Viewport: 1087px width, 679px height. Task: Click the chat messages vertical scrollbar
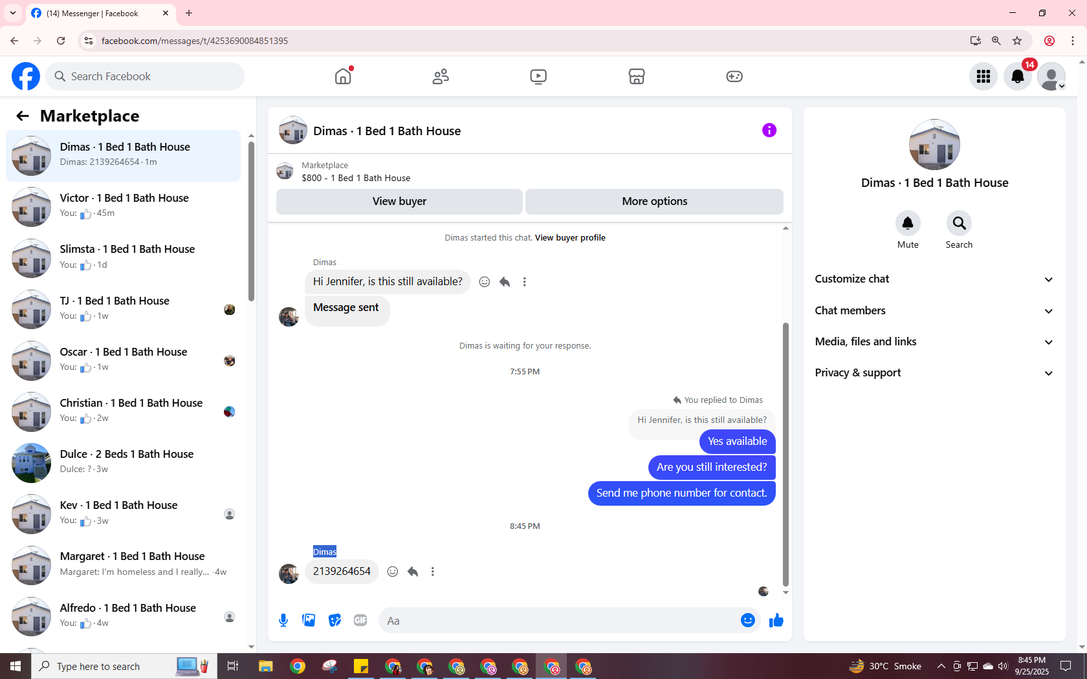click(785, 455)
